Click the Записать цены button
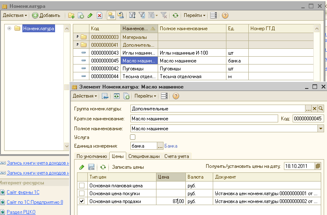Screen dimensions: 327x215 (128, 167)
